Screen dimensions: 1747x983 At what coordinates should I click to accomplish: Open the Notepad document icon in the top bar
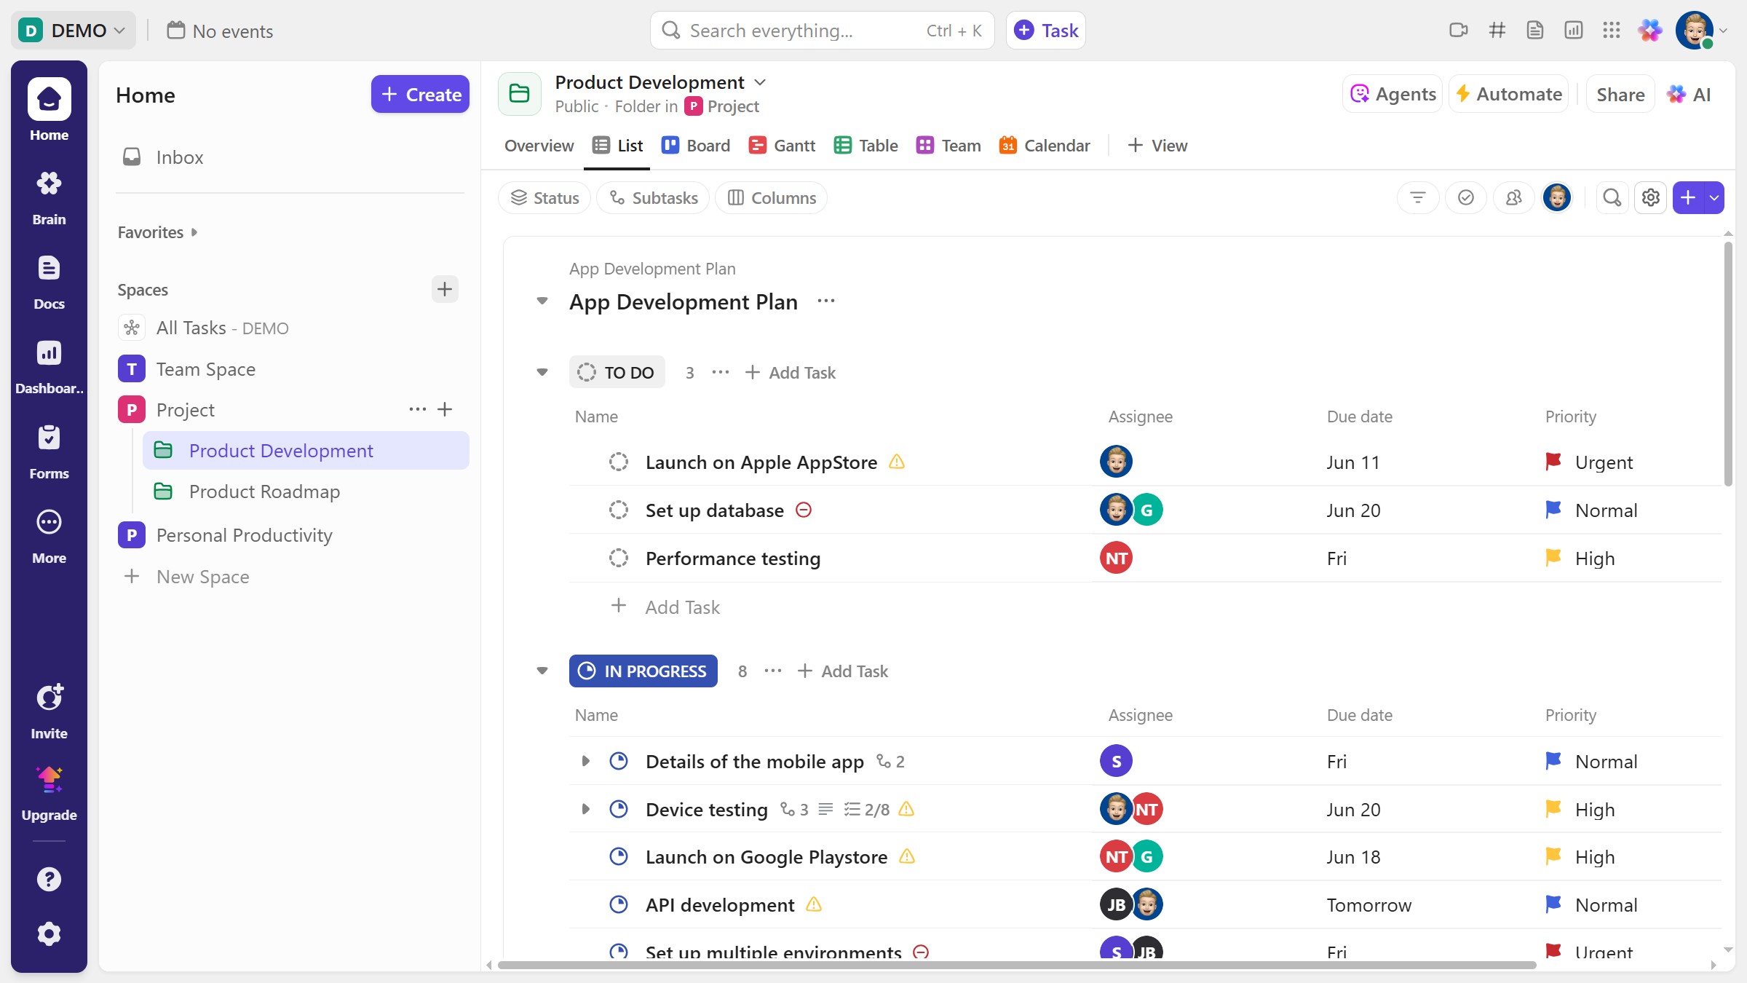click(x=1535, y=31)
